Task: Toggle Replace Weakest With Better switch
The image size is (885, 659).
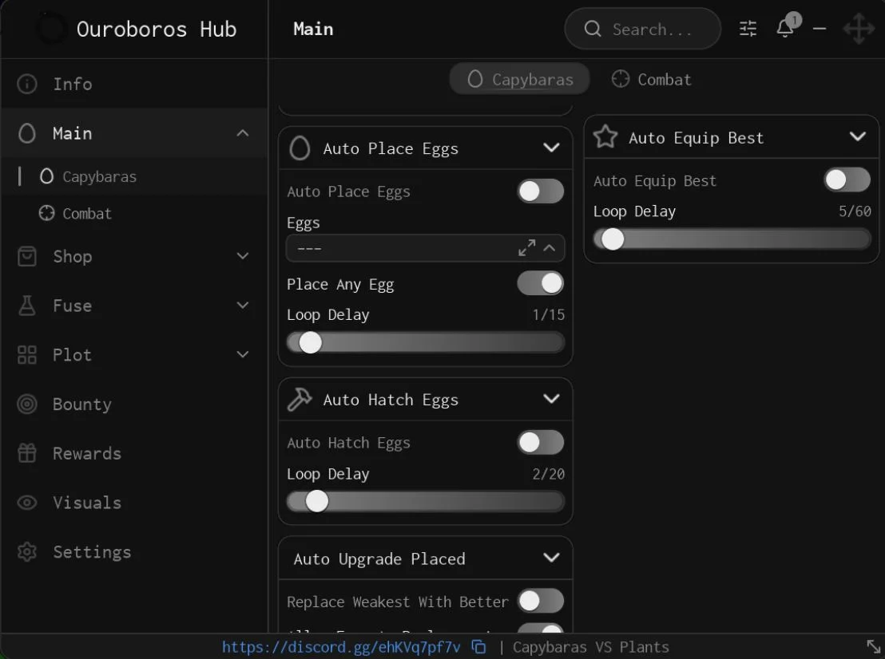Action: point(541,601)
